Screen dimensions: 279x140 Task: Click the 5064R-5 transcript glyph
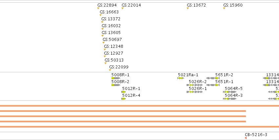click(229, 92)
